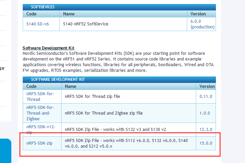Open the nRF5-SDK-v12-zip link

(x=40, y=129)
